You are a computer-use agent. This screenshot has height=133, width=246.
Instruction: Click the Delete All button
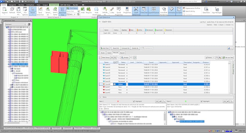(x=135, y=48)
